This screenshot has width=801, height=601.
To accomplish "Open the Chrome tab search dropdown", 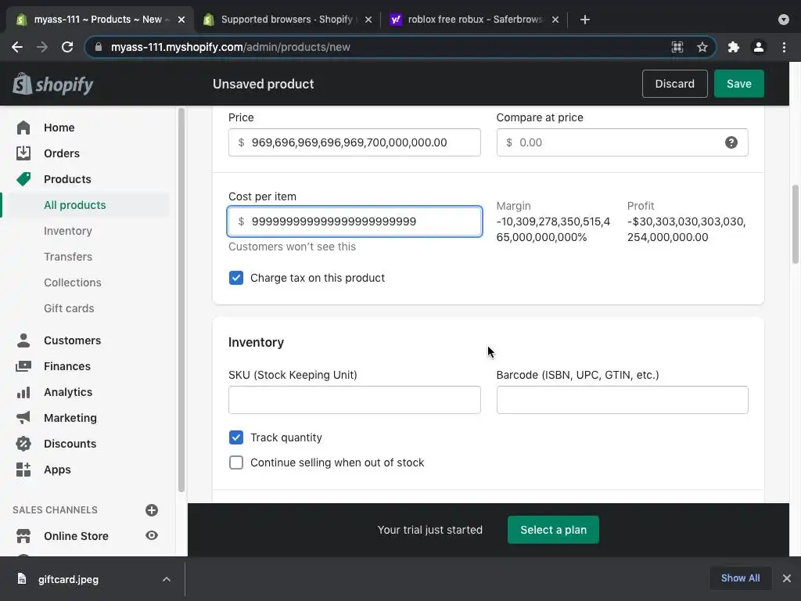I will pyautogui.click(x=784, y=20).
